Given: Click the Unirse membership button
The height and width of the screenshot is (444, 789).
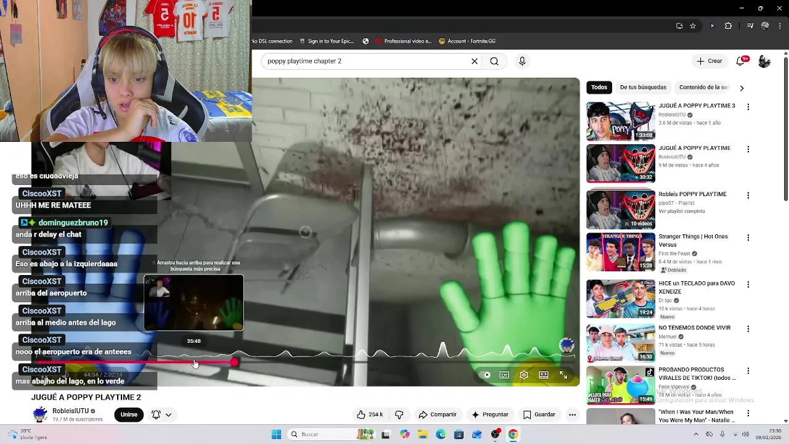Looking at the screenshot, I should pyautogui.click(x=129, y=414).
